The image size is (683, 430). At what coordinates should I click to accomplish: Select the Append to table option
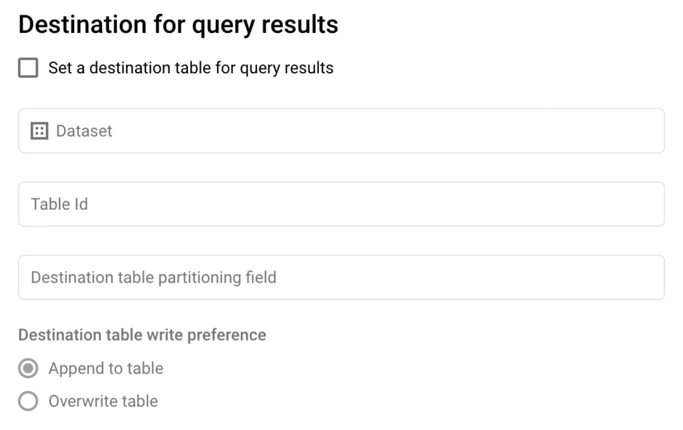click(27, 368)
